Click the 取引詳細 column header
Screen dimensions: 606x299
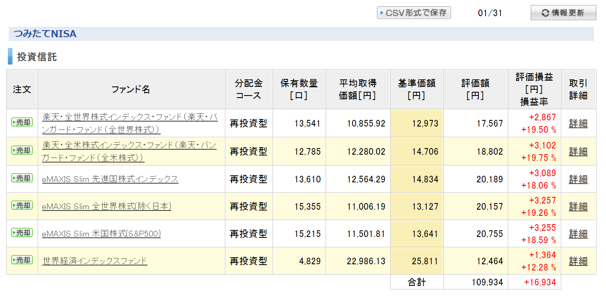[x=578, y=89]
